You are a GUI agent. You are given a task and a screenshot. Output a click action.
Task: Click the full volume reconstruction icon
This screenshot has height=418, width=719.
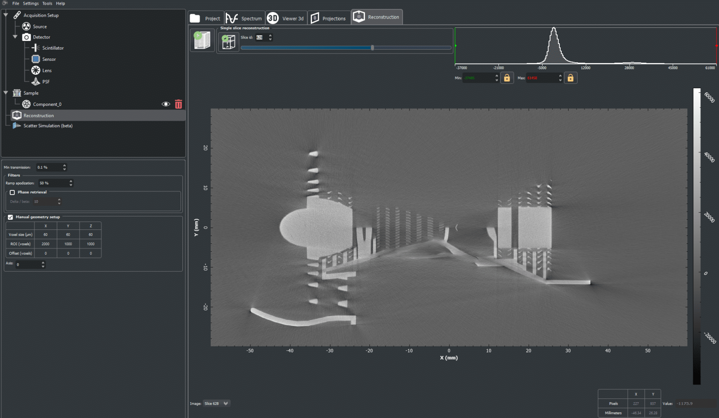click(202, 40)
